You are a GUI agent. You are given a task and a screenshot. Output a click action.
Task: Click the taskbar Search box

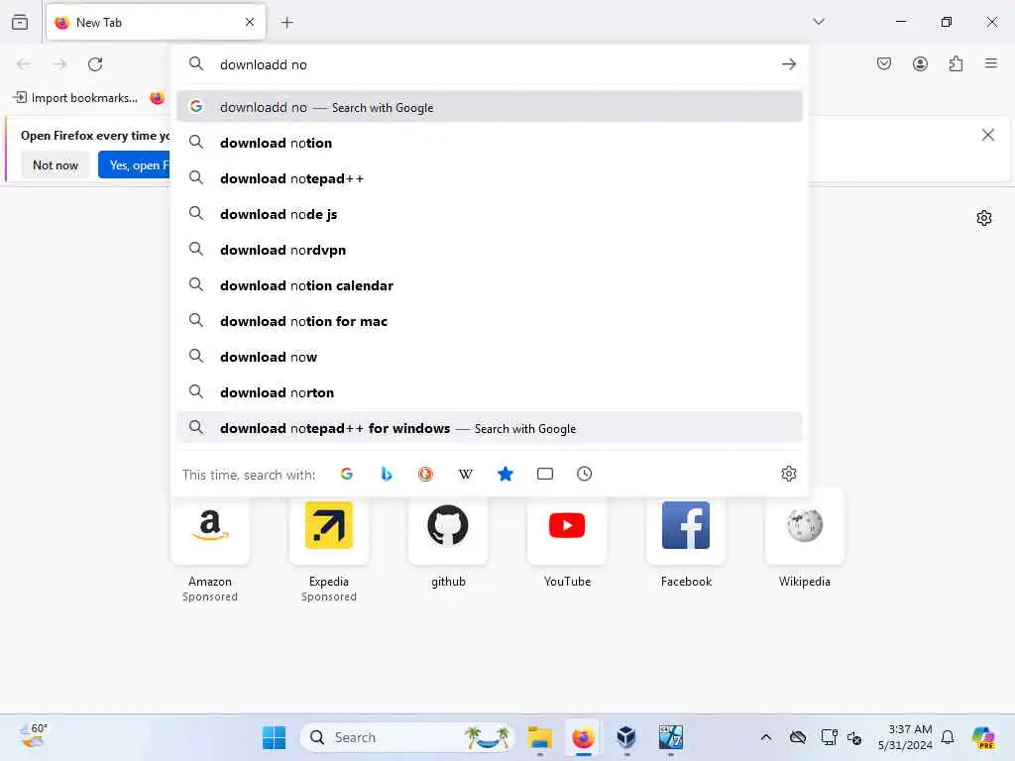407,737
